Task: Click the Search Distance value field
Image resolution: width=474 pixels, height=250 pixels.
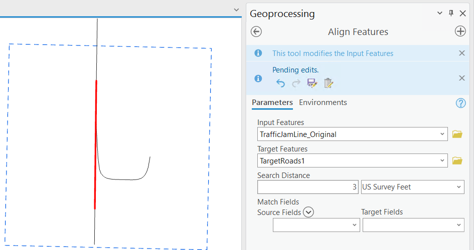Action: click(308, 187)
